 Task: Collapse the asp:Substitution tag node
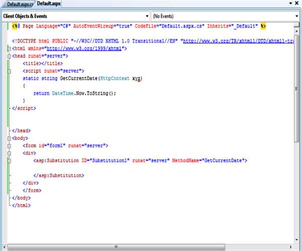[x=9, y=161]
